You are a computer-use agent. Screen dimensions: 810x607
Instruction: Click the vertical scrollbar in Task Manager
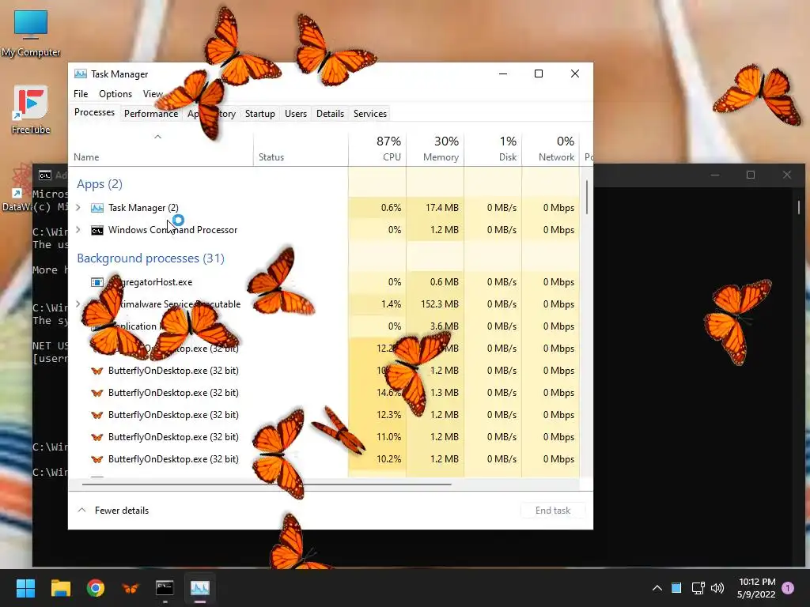(587, 198)
